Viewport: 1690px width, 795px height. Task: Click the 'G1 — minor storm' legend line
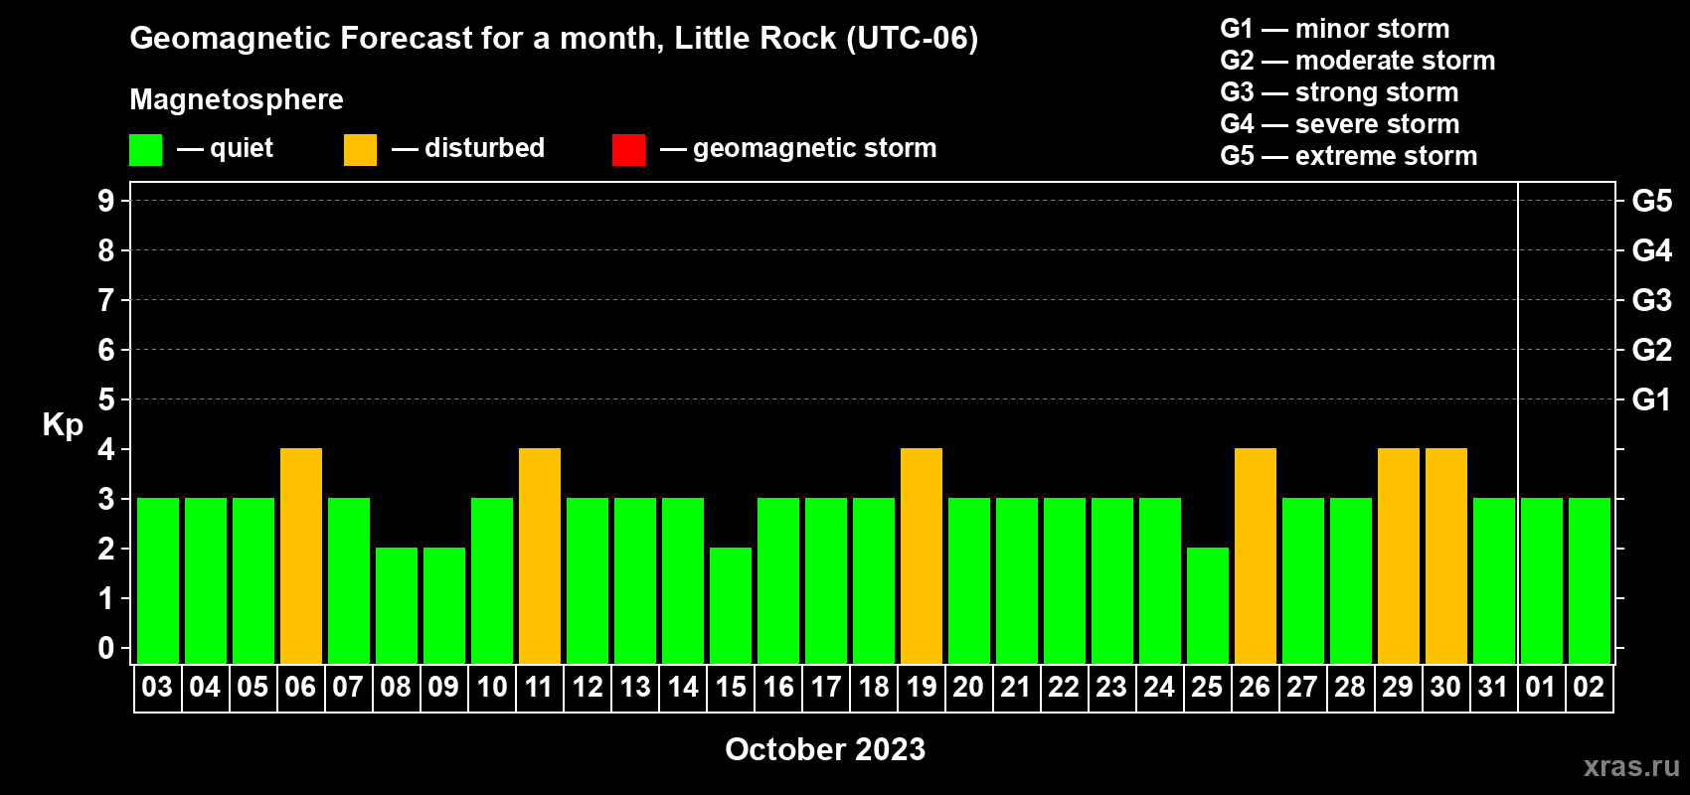coord(1335,29)
